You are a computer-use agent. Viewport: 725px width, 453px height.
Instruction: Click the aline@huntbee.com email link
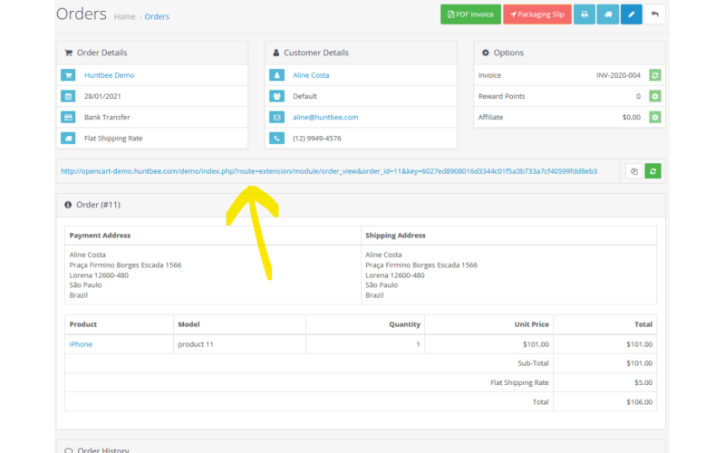click(x=325, y=117)
